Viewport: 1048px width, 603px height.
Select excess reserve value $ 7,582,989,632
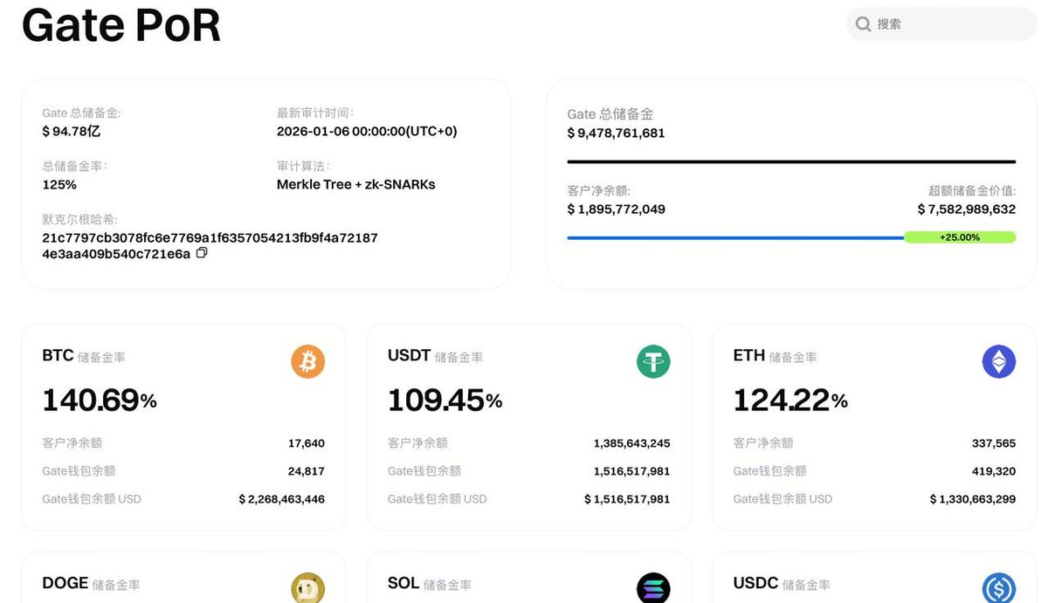967,209
